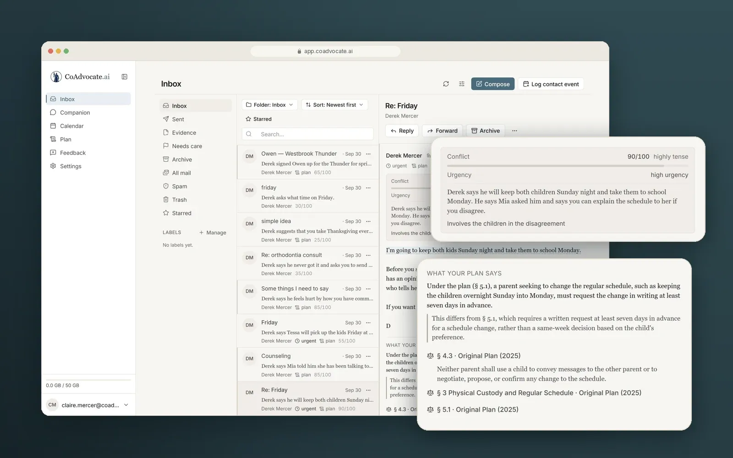Open the Settings gear item
This screenshot has width=733, height=458.
(88, 166)
